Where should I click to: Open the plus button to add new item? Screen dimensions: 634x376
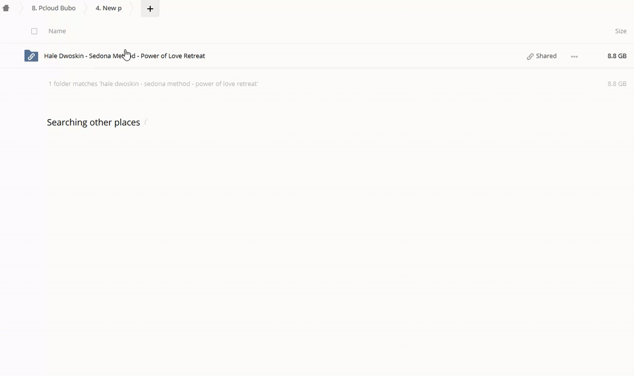pyautogui.click(x=150, y=8)
